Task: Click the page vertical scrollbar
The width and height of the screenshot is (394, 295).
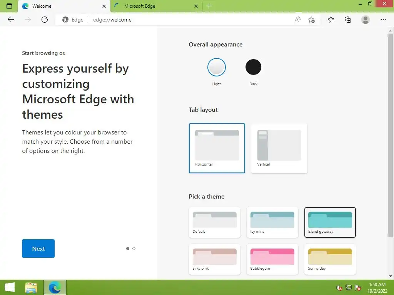Action: [x=390, y=136]
